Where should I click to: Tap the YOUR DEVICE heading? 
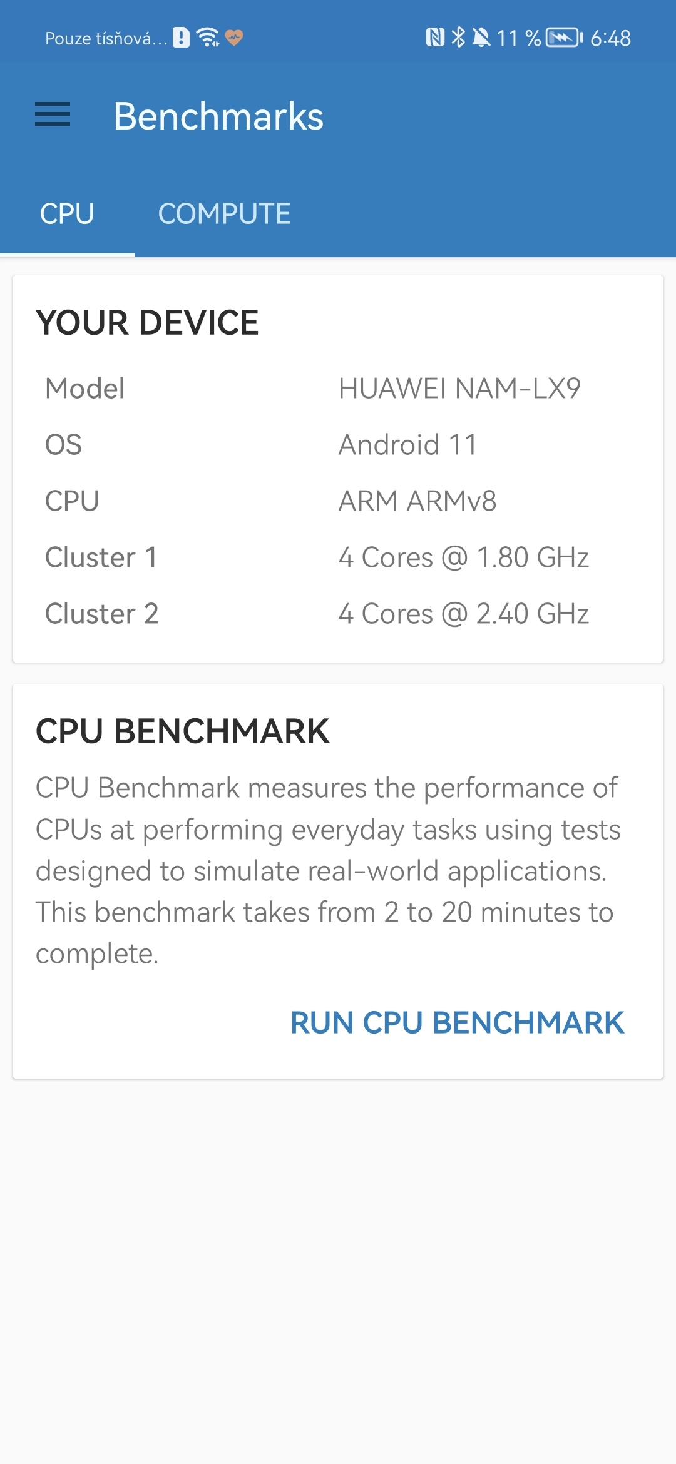147,323
